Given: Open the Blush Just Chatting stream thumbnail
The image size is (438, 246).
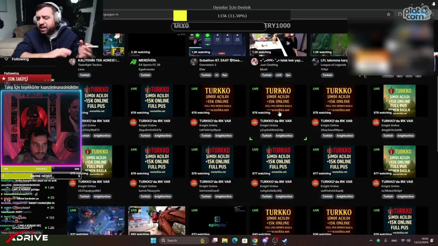Looking at the screenshot, I should pyautogui.click(x=278, y=44).
